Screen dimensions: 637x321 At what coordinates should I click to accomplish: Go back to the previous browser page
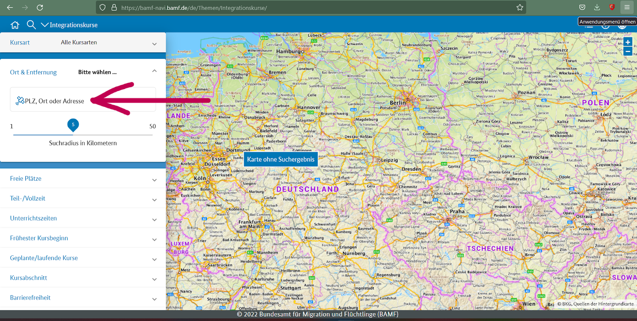pyautogui.click(x=10, y=8)
